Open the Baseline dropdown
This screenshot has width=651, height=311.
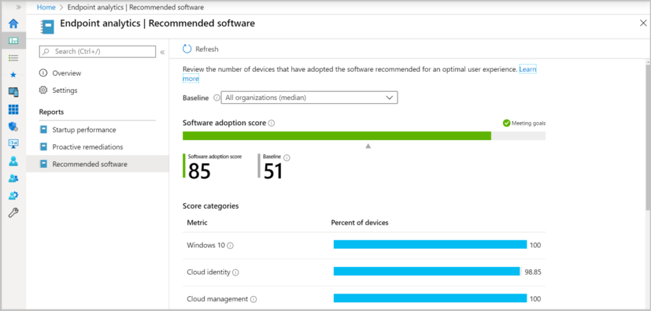point(309,97)
